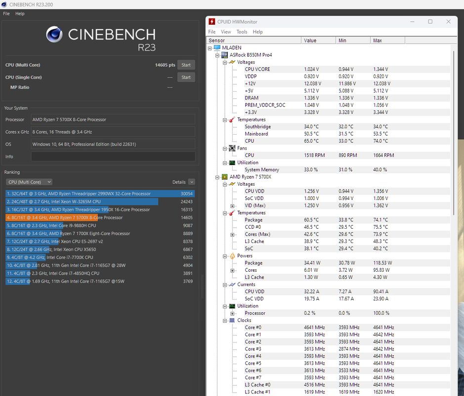Image resolution: width=464 pixels, height=396 pixels.
Task: Click the Value column header
Action: tap(318, 40)
